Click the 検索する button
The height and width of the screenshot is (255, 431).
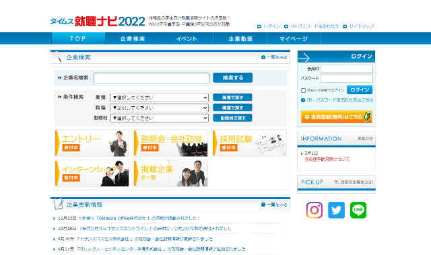[232, 77]
